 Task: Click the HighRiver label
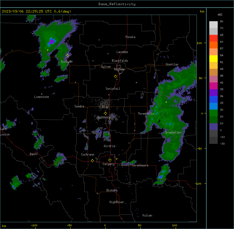[117, 202]
